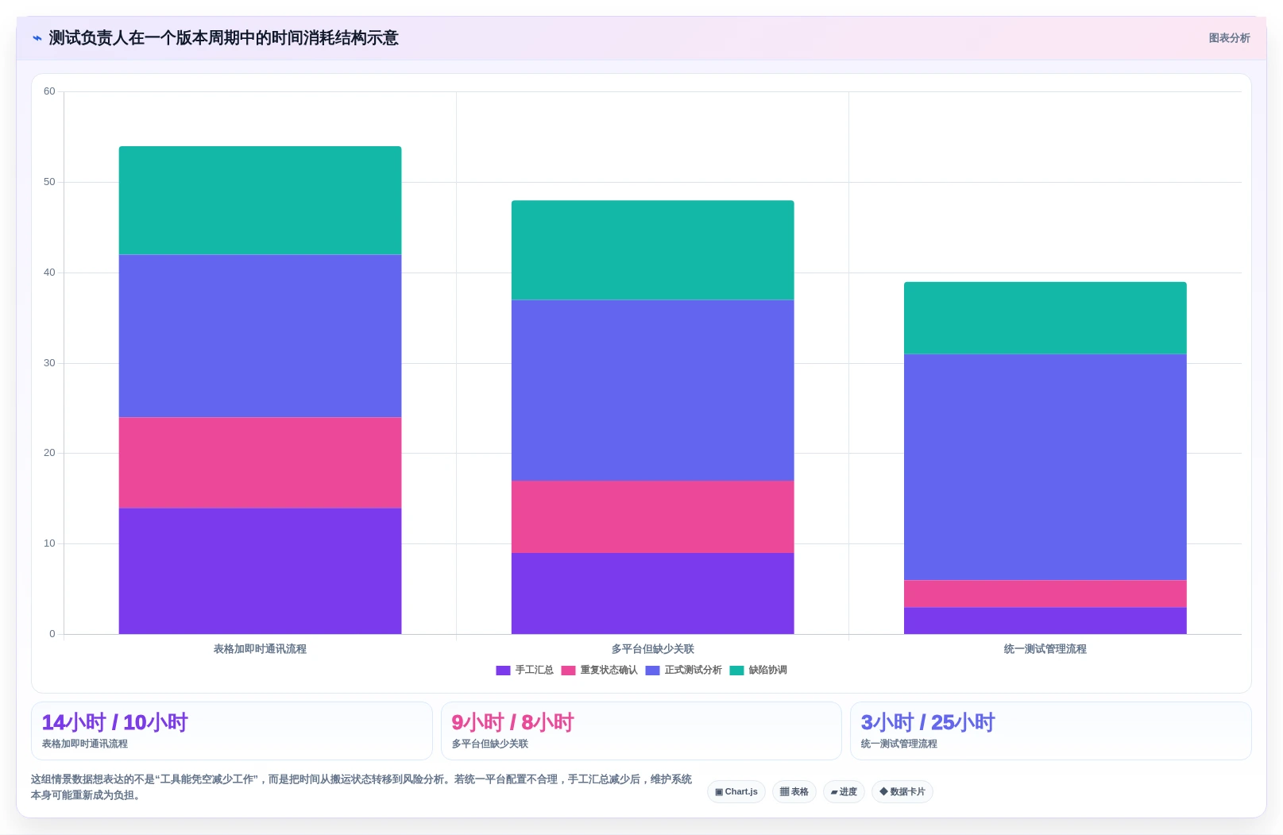1283x835 pixels.
Task: Click the 统一测试管理流程 x-axis label
Action: click(x=1045, y=649)
